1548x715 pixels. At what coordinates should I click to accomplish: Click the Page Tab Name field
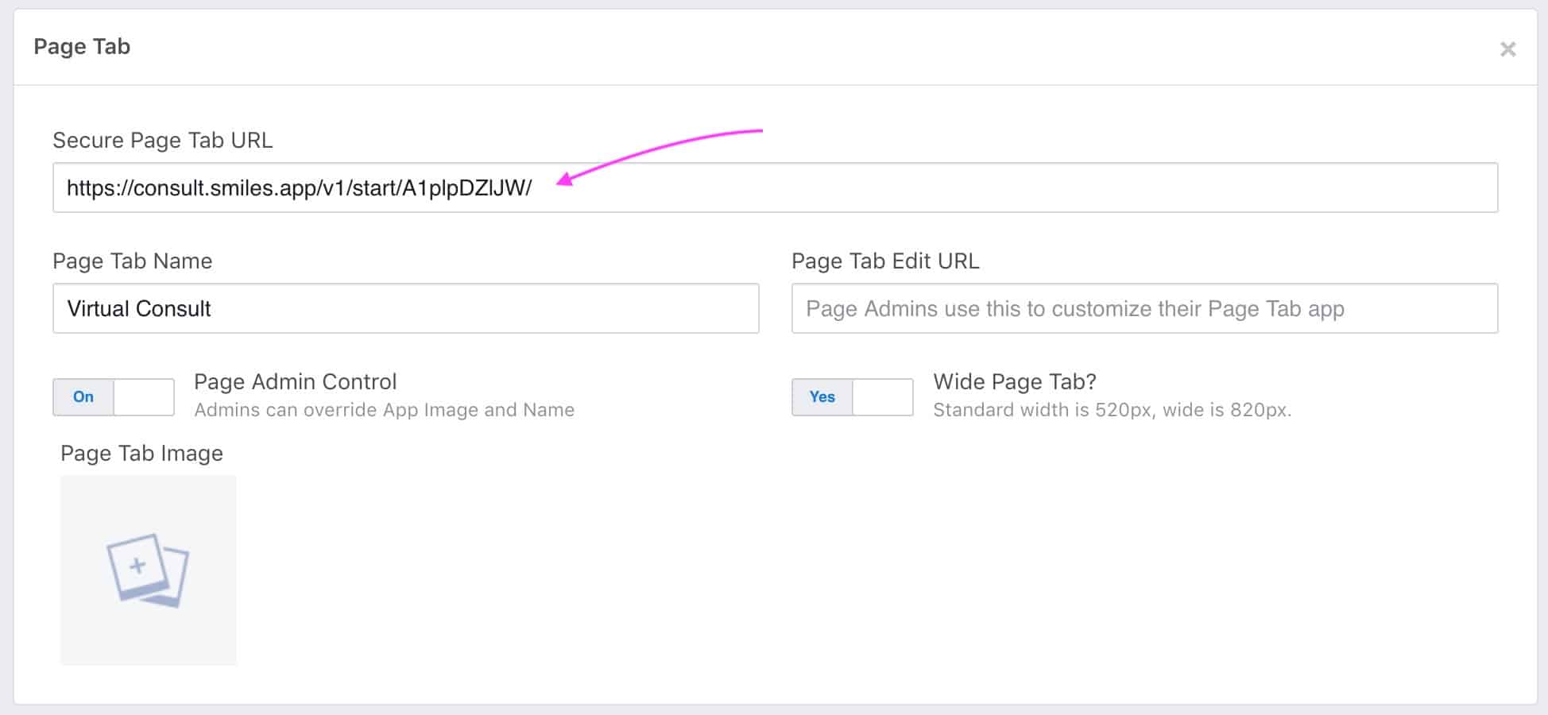[405, 308]
